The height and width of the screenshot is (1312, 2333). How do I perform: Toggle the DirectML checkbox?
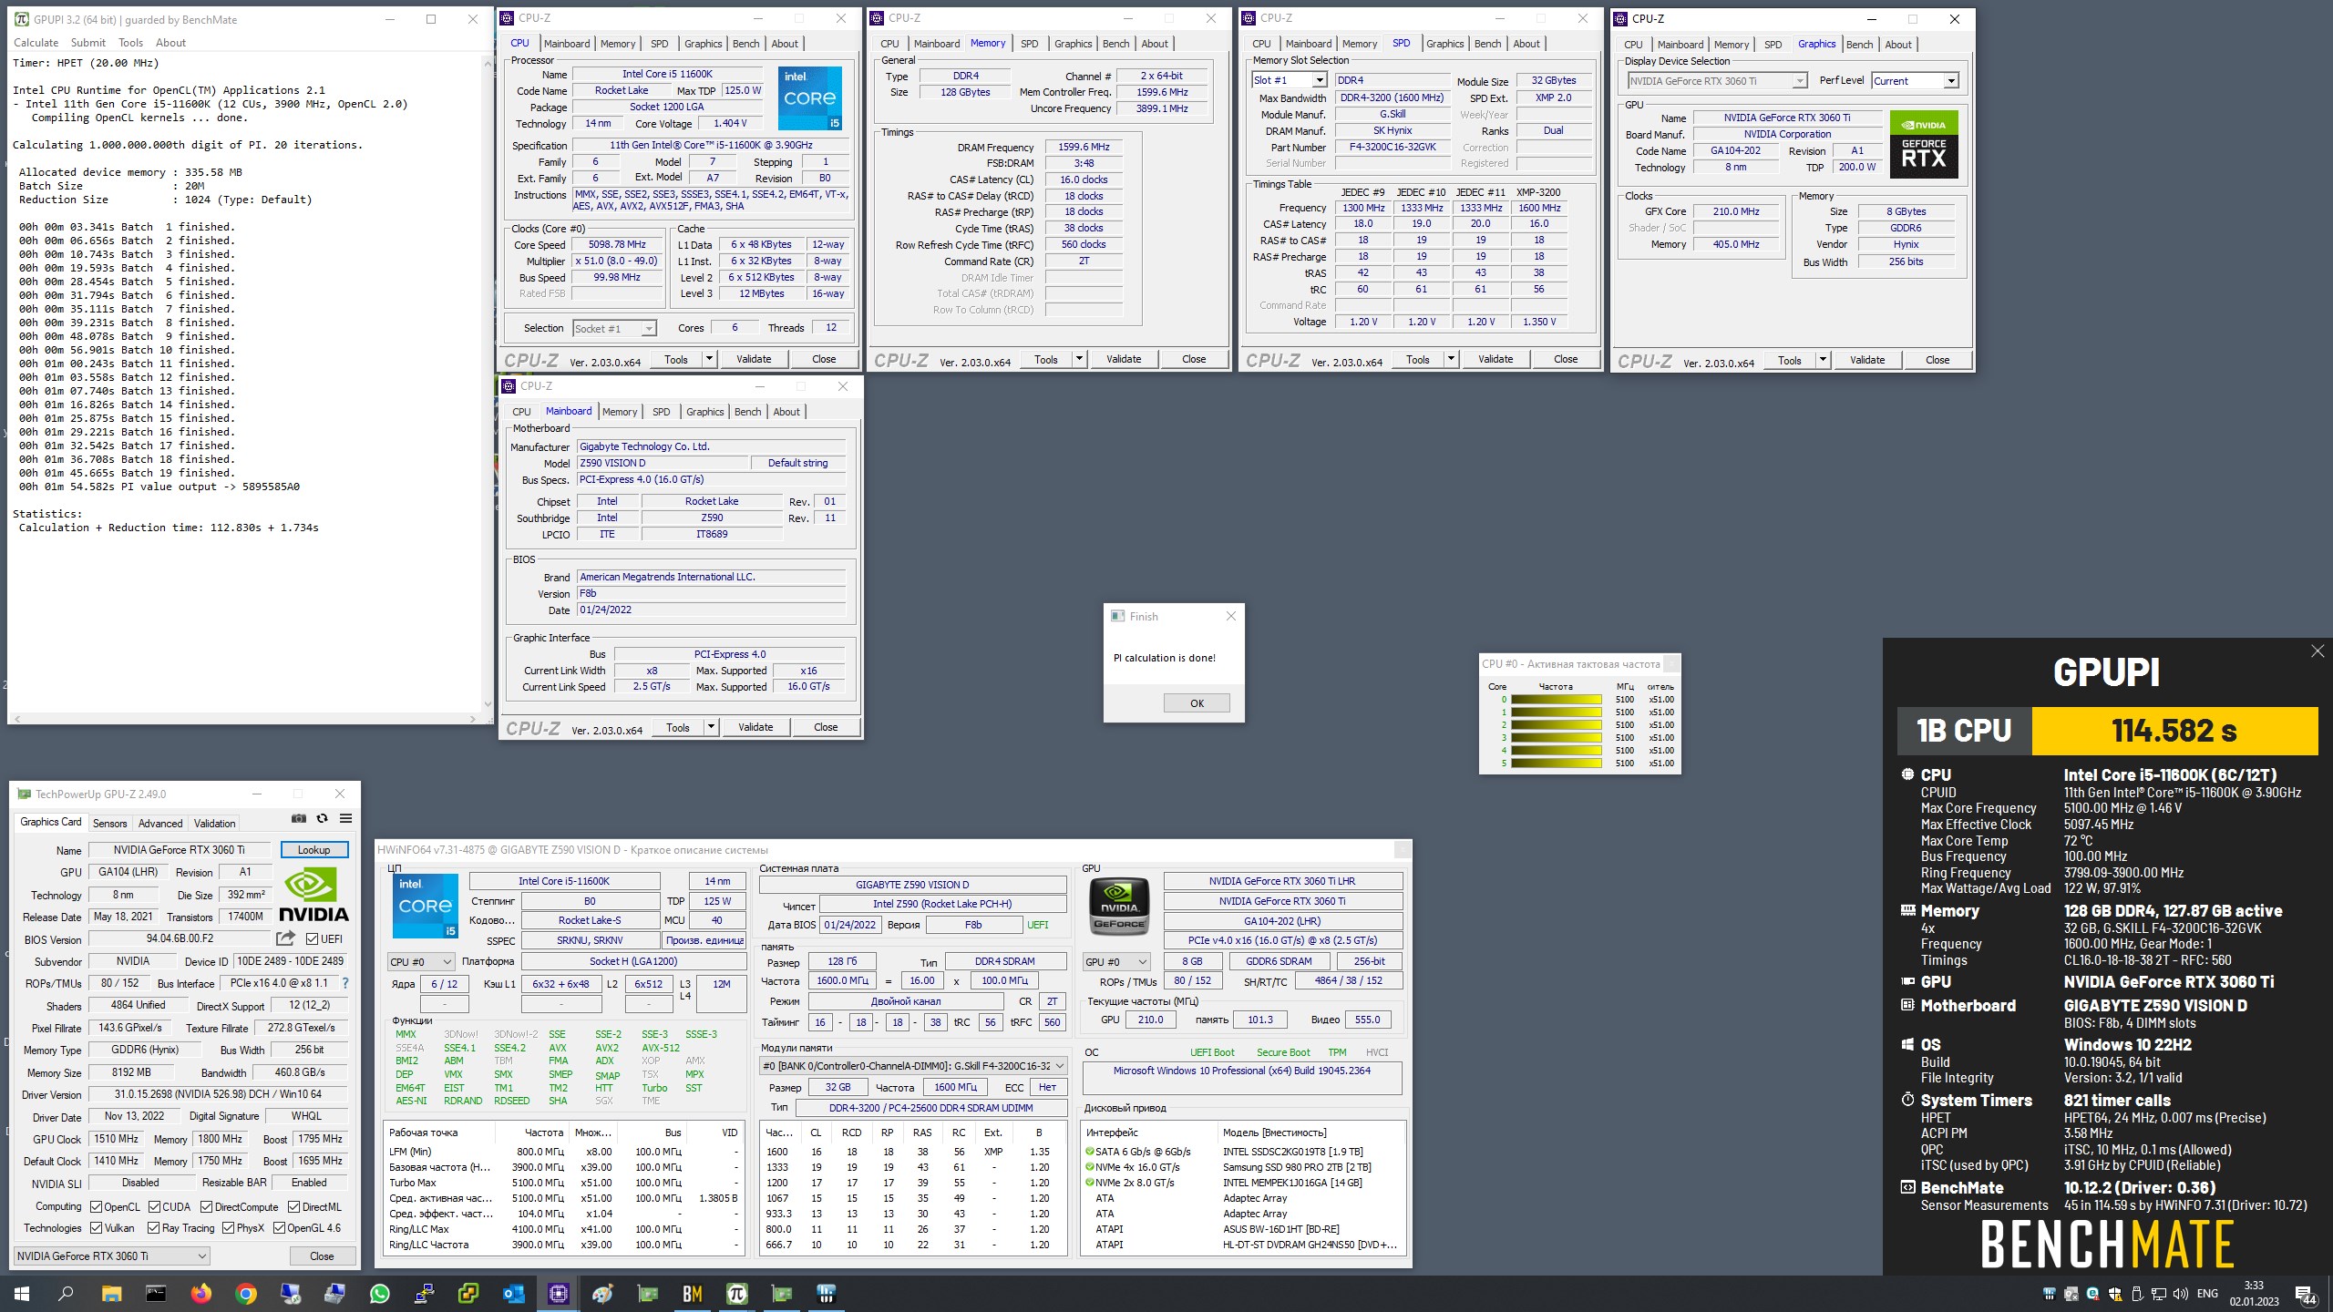coord(293,1207)
